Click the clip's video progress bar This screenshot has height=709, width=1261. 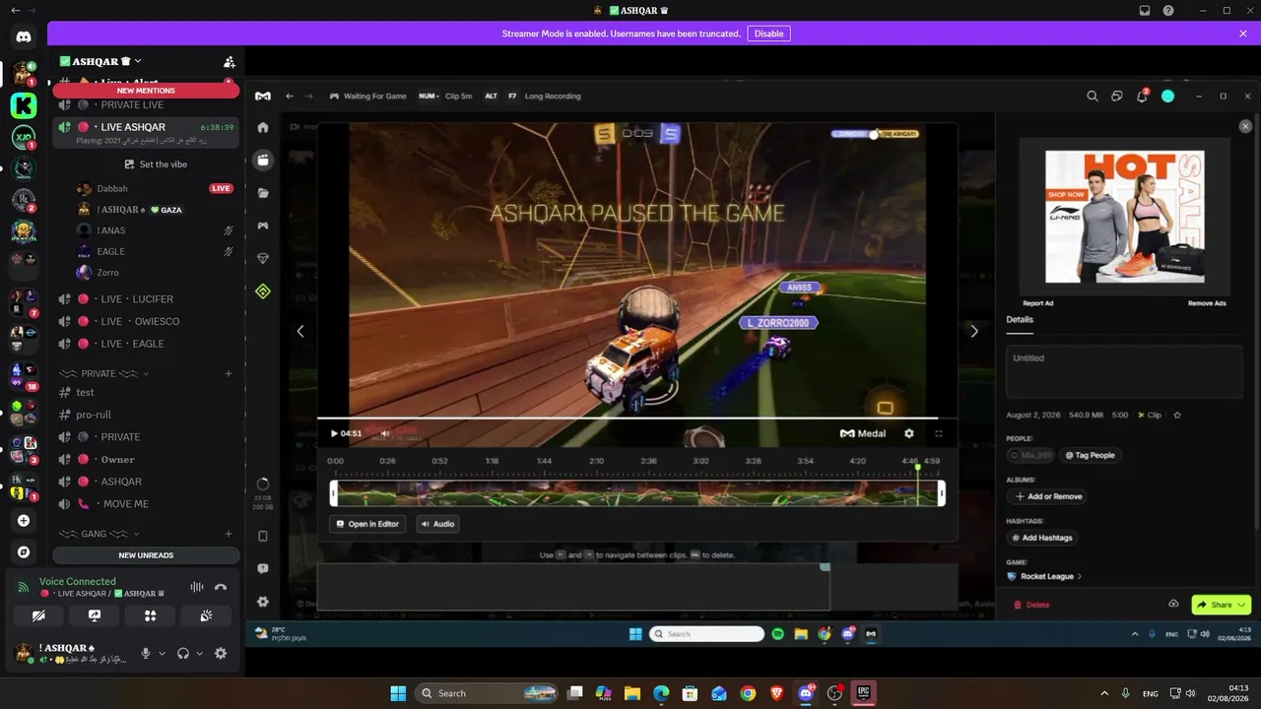[636, 419]
